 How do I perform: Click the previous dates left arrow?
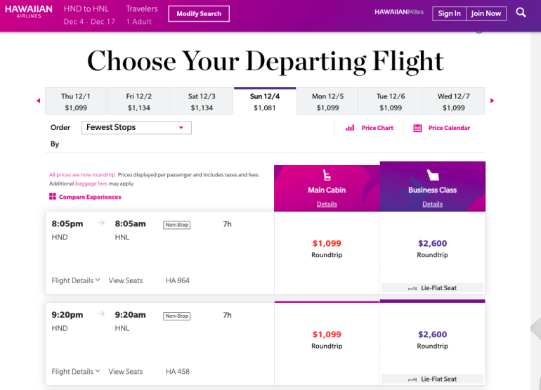[x=38, y=100]
